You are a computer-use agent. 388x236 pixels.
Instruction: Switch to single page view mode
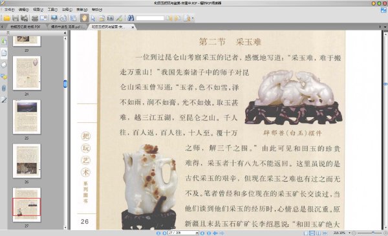pos(306,233)
